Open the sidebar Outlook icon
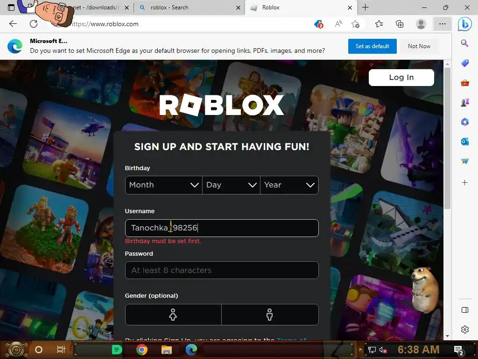The image size is (478, 359). [x=464, y=141]
